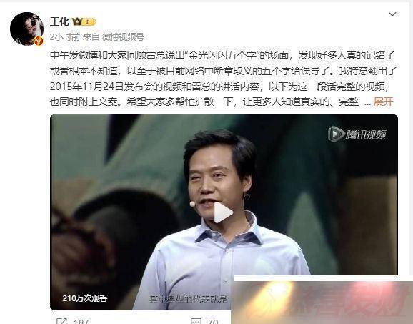Open the blurred overlay image at bottom right
This screenshot has width=413, height=324.
[322, 300]
